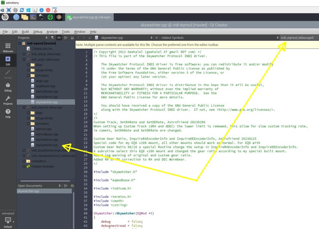Open the Debug menu
319x229 pixels.
tap(37, 32)
